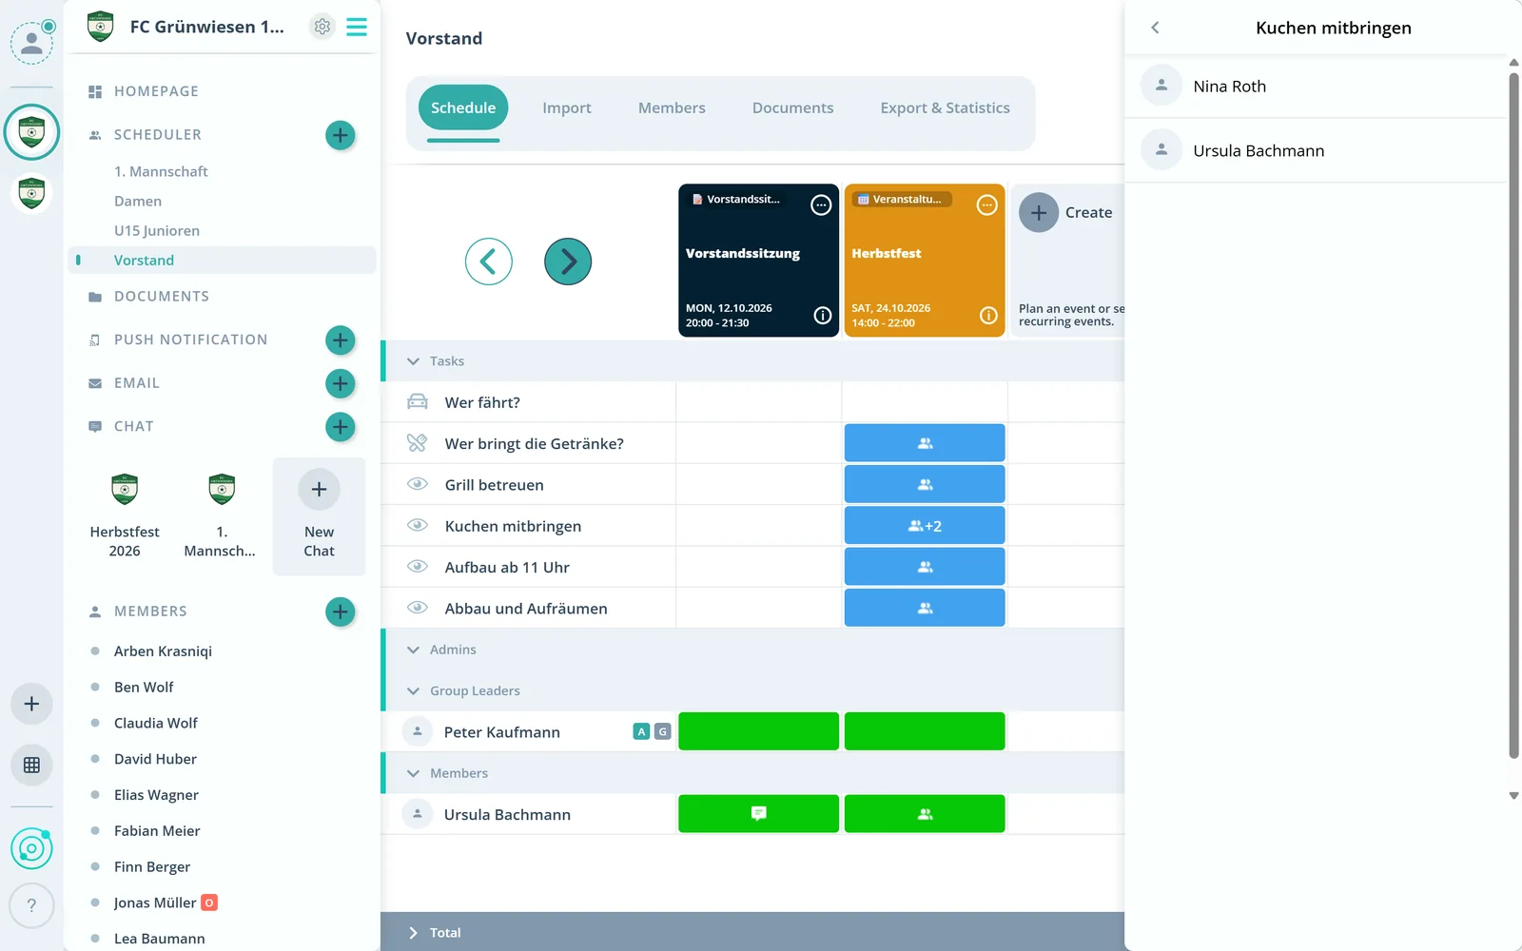This screenshot has width=1522, height=951.
Task: Open help question mark icon
Action: pyautogui.click(x=31, y=905)
